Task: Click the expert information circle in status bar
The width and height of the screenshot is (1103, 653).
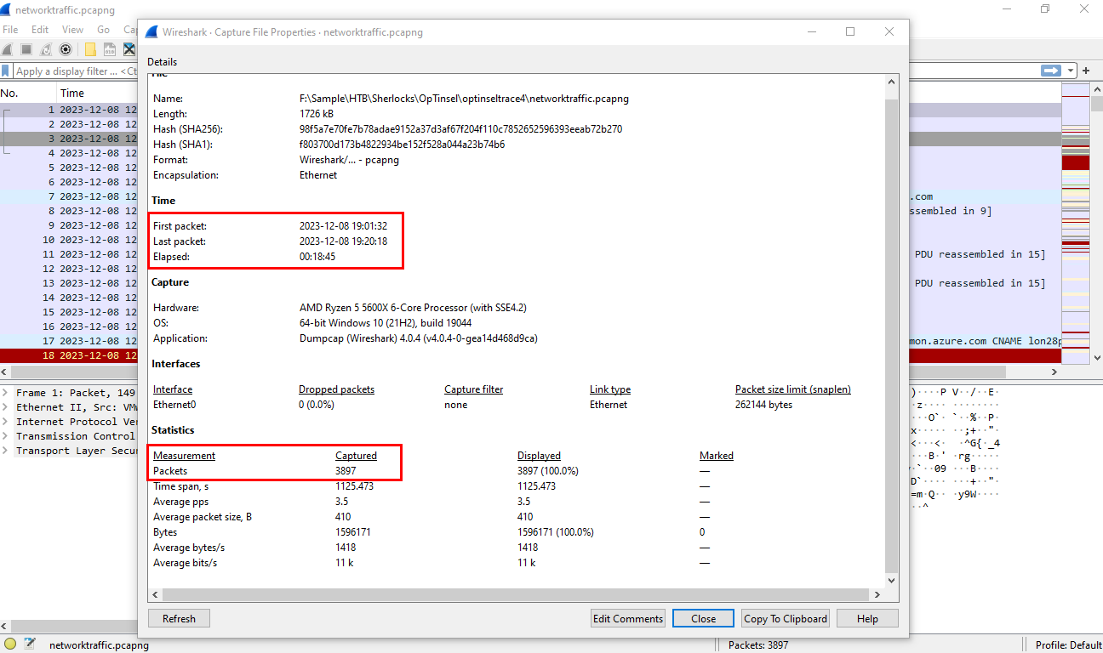Action: click(x=10, y=644)
